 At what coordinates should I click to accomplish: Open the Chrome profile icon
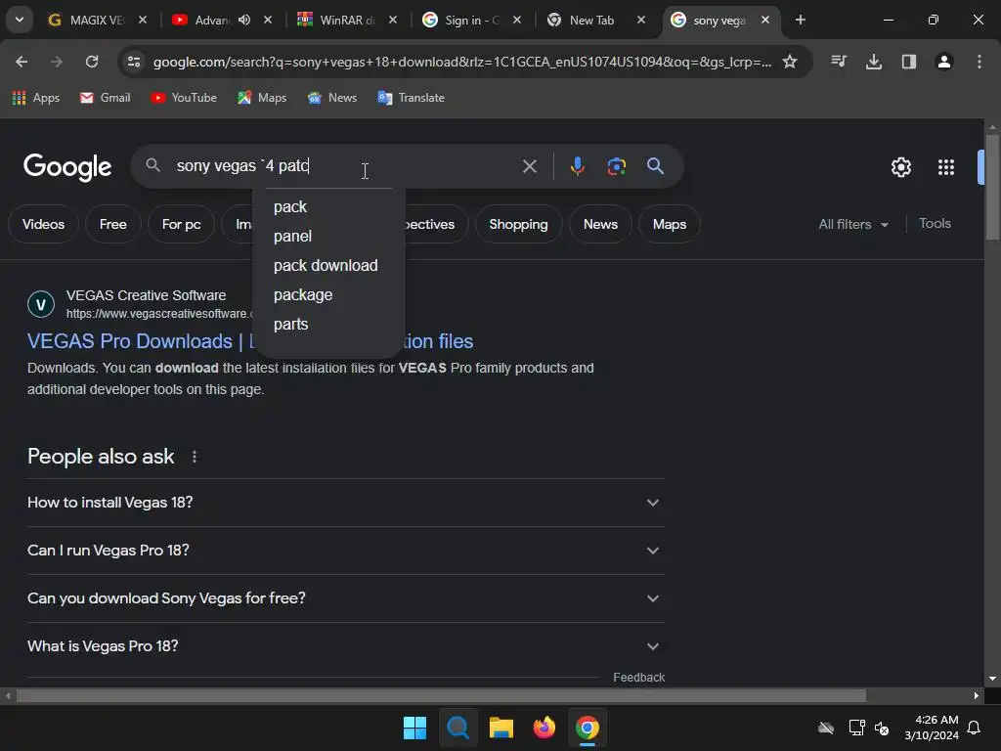[x=944, y=62]
